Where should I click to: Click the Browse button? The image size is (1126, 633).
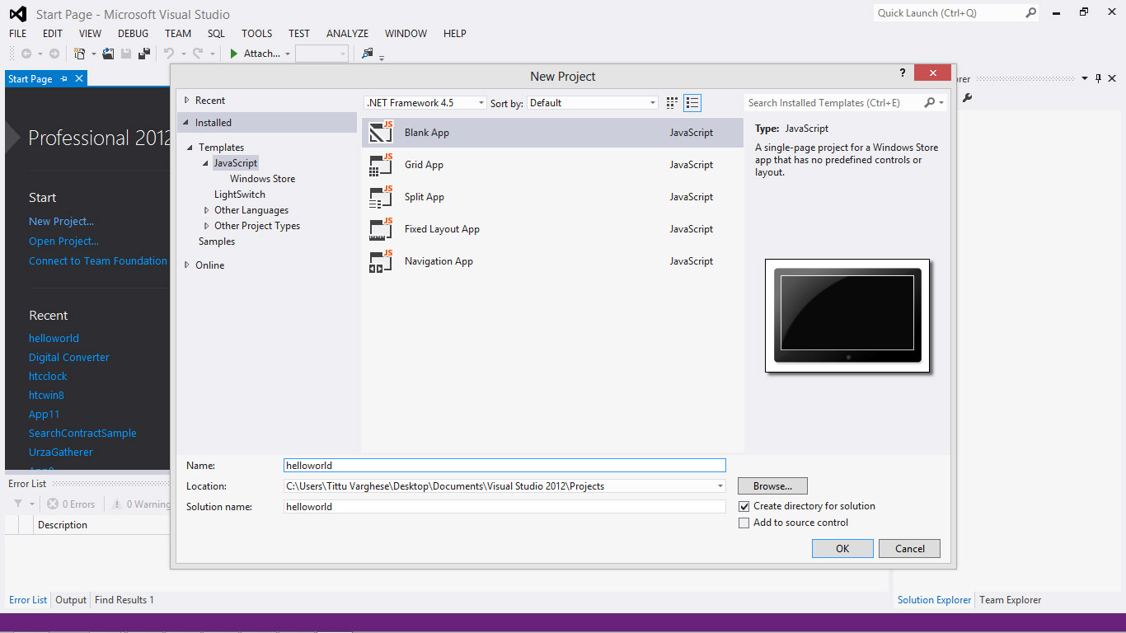pos(772,485)
